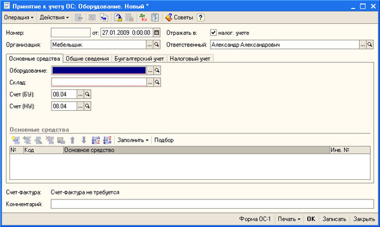Click the Форма ОС-1 button
The height and width of the screenshot is (227, 380).
[255, 219]
